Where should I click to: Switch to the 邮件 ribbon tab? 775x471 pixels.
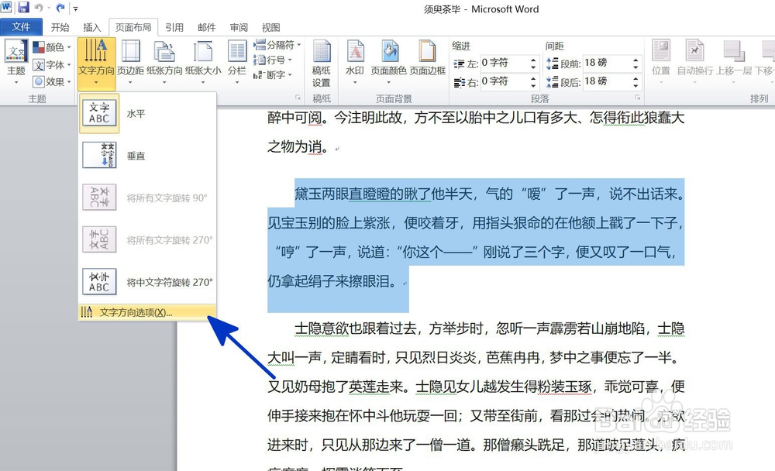tap(206, 26)
